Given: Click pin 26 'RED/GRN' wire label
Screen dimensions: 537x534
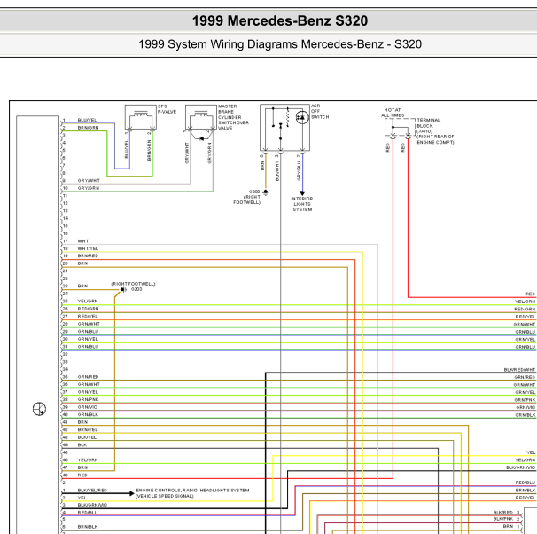Looking at the screenshot, I should coord(88,309).
